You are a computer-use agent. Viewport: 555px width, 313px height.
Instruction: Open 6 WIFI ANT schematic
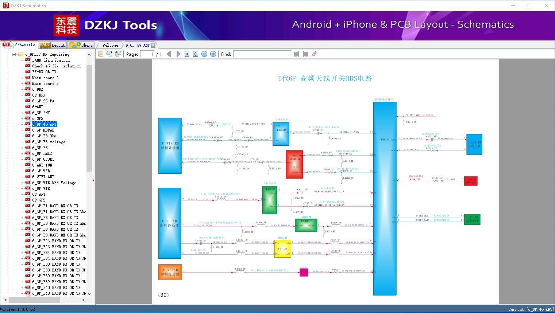pyautogui.click(x=43, y=177)
